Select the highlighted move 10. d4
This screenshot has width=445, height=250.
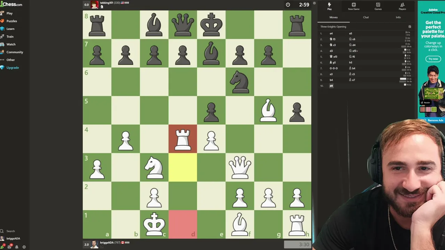(331, 86)
